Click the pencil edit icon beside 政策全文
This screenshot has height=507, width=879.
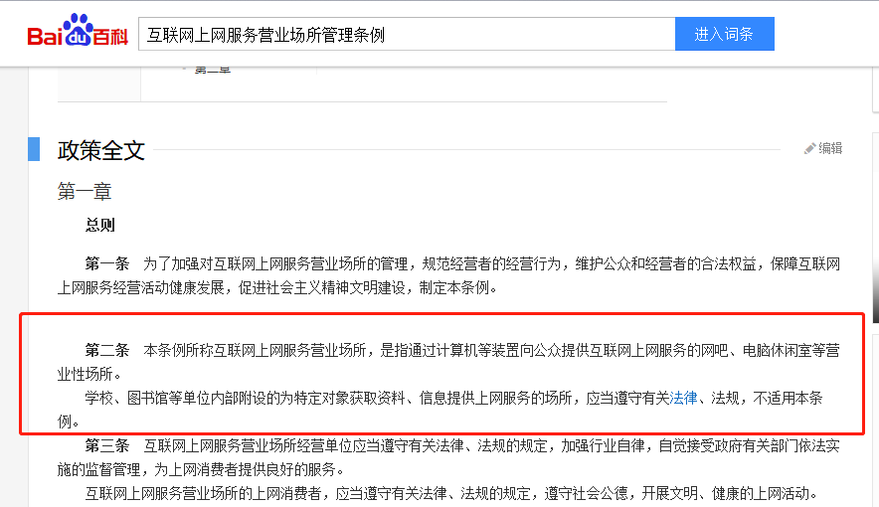[x=809, y=148]
